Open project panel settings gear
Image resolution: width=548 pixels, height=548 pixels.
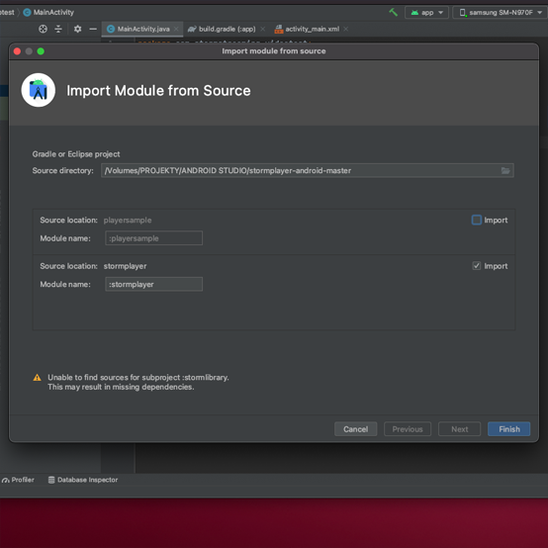77,29
